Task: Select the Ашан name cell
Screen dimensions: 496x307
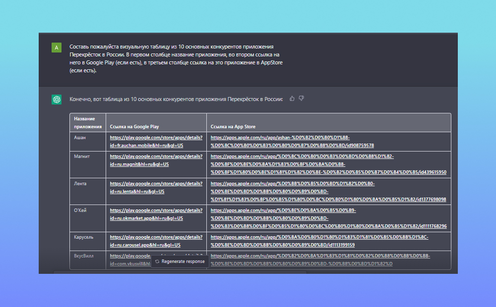Action: point(88,142)
